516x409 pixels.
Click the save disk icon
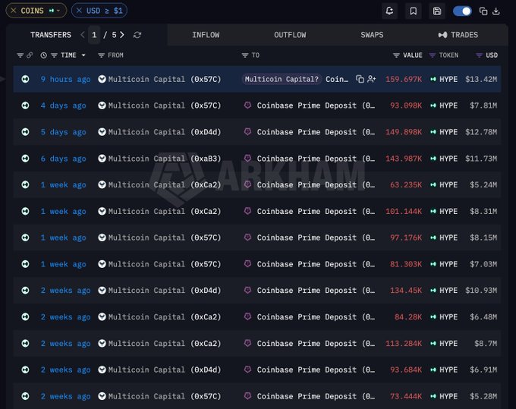[437, 11]
